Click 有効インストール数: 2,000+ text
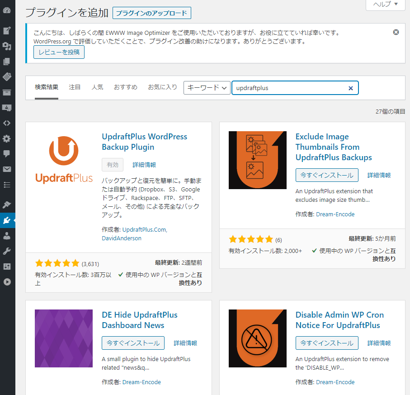The width and height of the screenshot is (410, 395). coord(265,251)
